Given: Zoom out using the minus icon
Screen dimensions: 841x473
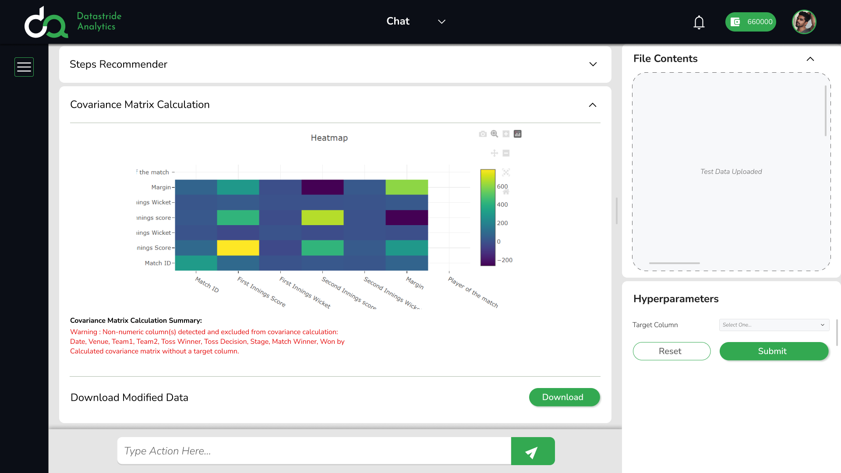Looking at the screenshot, I should click(506, 153).
